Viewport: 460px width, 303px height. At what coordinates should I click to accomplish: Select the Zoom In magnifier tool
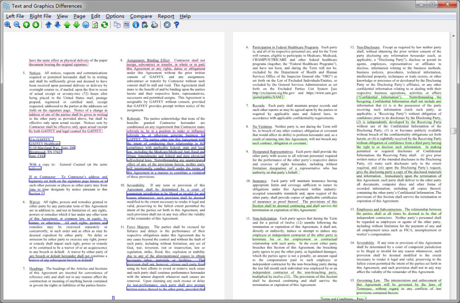click(7, 25)
